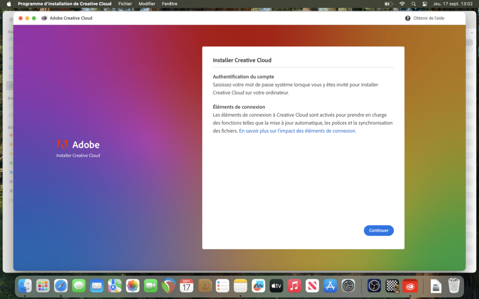The image size is (479, 299).
Task: Click the Creative Cloud icon in title bar
Action: [x=44, y=18]
